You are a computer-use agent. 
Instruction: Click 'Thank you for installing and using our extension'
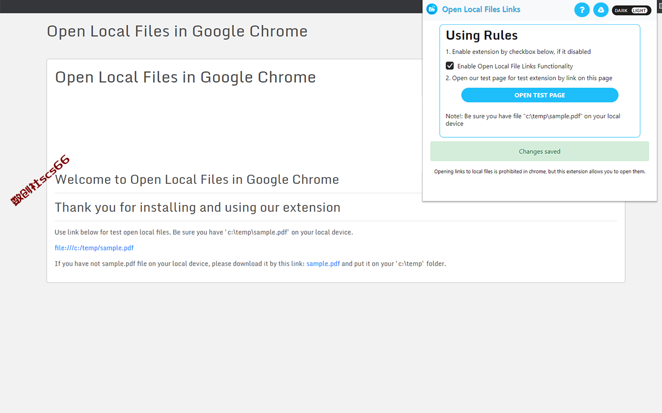[198, 207]
